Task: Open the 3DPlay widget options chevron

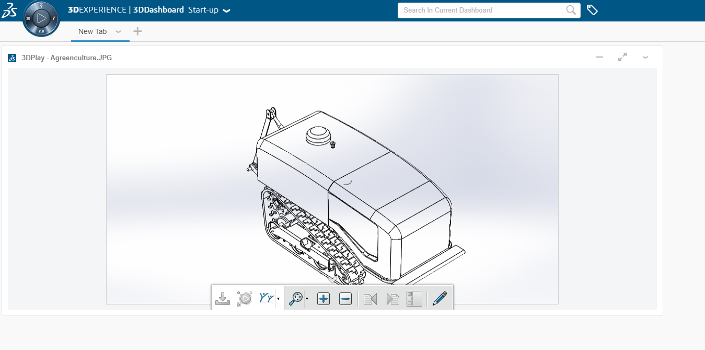Action: 645,57
